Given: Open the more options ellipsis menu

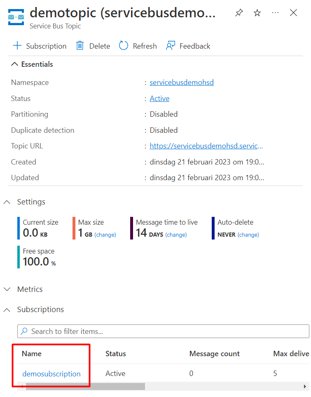Looking at the screenshot, I should coord(275,13).
